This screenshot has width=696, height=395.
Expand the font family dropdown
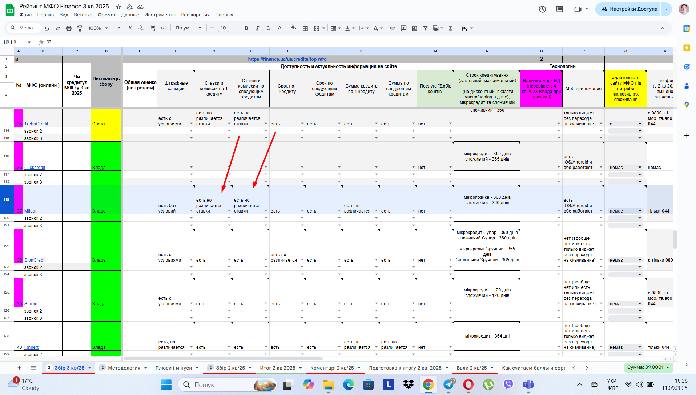pyautogui.click(x=188, y=28)
